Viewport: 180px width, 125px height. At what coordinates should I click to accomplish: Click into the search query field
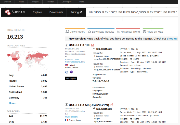tap(132, 12)
